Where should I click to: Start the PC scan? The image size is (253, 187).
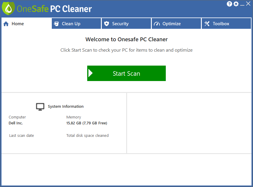coord(127,73)
